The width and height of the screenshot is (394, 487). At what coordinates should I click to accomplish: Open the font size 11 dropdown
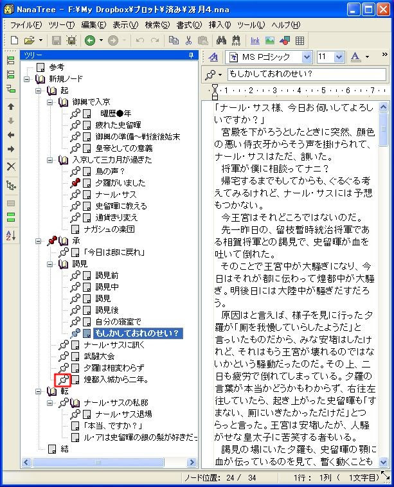[x=339, y=57]
